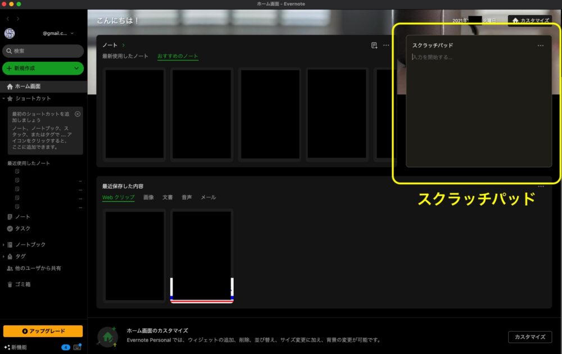
Task: Click into the スクラッチパッド text area
Action: coord(479,108)
